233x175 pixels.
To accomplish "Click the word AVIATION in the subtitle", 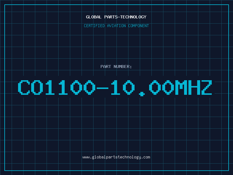I will [116, 26].
